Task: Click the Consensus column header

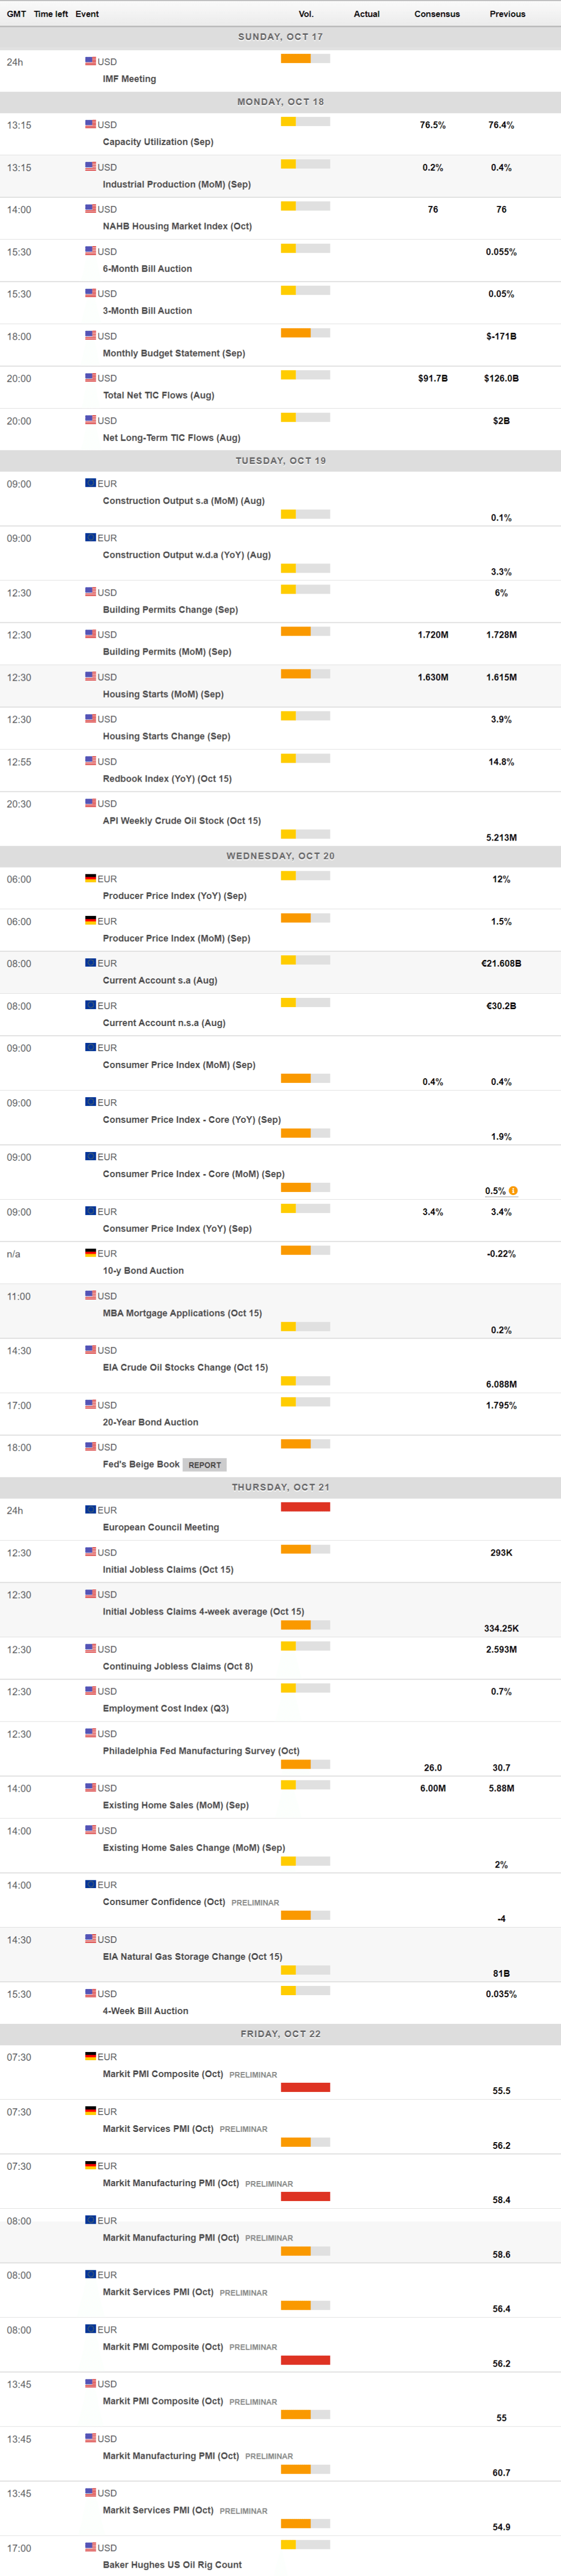Action: coord(437,14)
